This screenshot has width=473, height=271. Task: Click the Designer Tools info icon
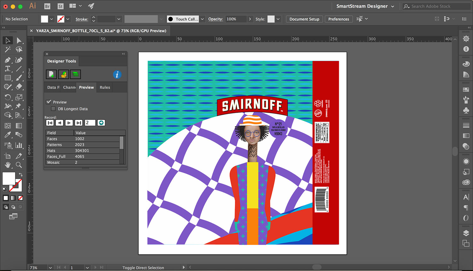(117, 75)
